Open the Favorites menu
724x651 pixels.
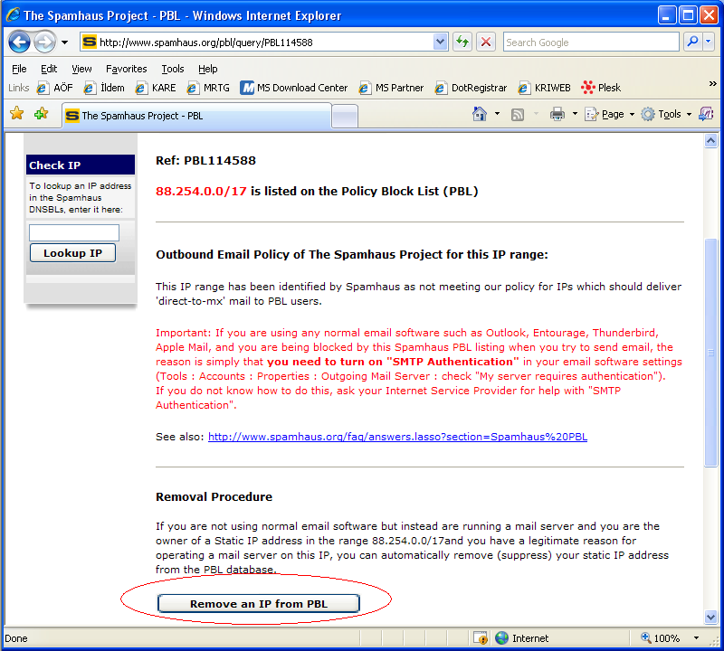[126, 69]
